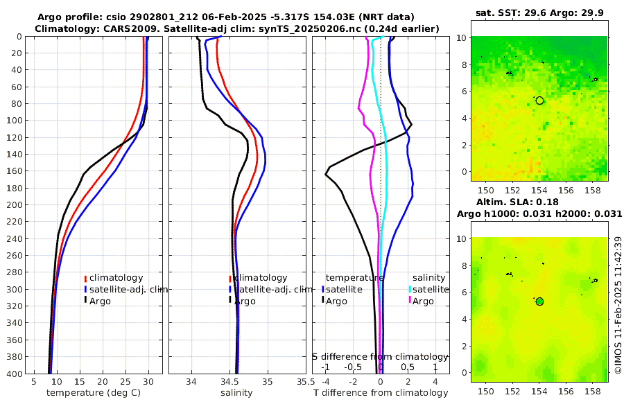Click the green filled Argo marker on SLA map

click(x=539, y=301)
